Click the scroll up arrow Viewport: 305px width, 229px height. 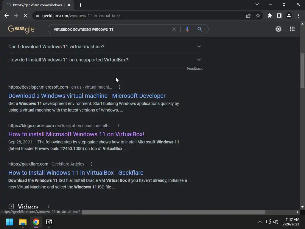click(302, 24)
